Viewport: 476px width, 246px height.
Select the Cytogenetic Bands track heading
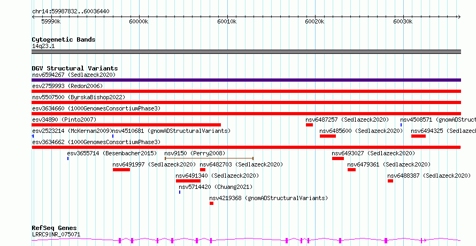coord(64,39)
